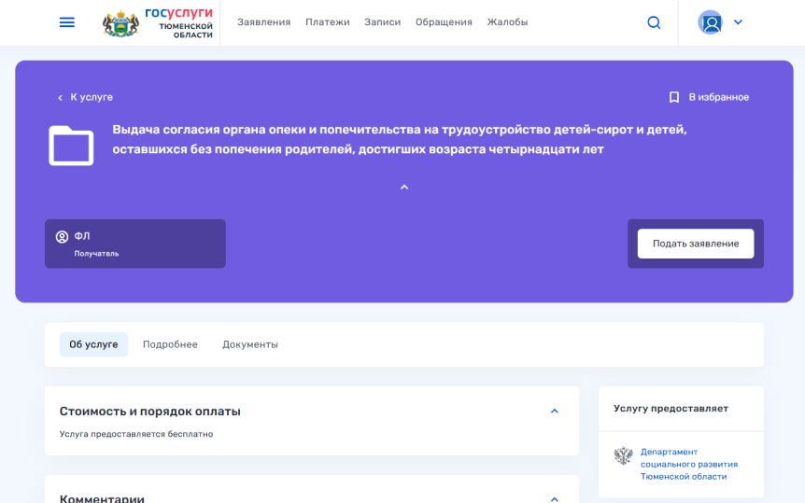The height and width of the screenshot is (503, 805).
Task: Open Департамент социального развития link
Action: click(688, 464)
